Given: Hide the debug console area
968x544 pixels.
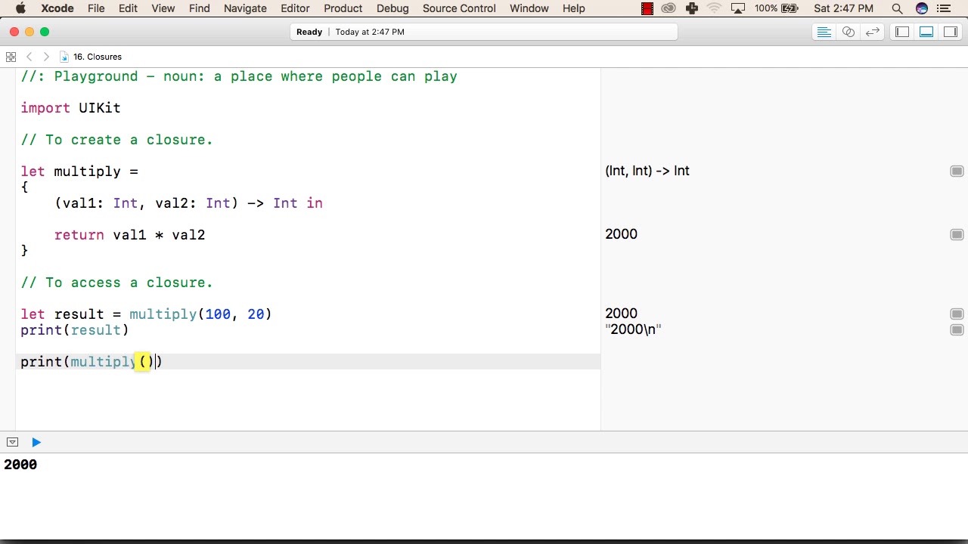Looking at the screenshot, I should click(12, 442).
